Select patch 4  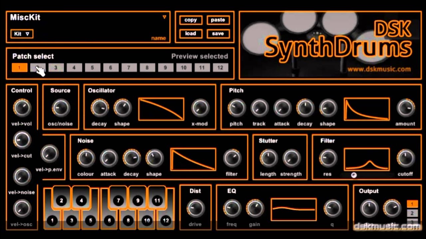pyautogui.click(x=74, y=68)
